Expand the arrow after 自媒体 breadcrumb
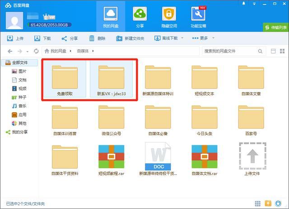289x209 pixels. coord(93,51)
